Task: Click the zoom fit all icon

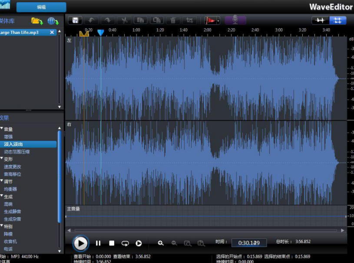Action: [201, 243]
